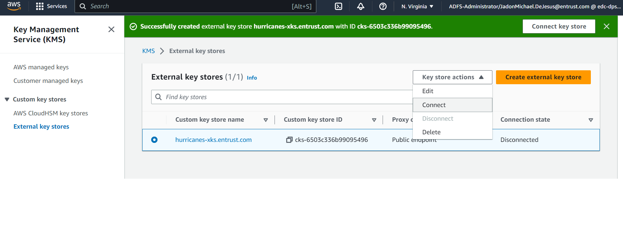The image size is (623, 244).
Task: Open External key stores in the sidebar
Action: click(41, 127)
